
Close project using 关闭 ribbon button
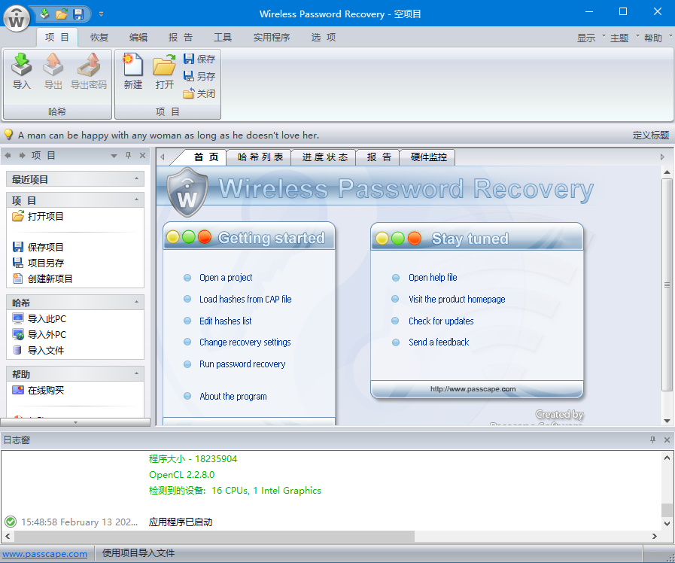[x=199, y=93]
